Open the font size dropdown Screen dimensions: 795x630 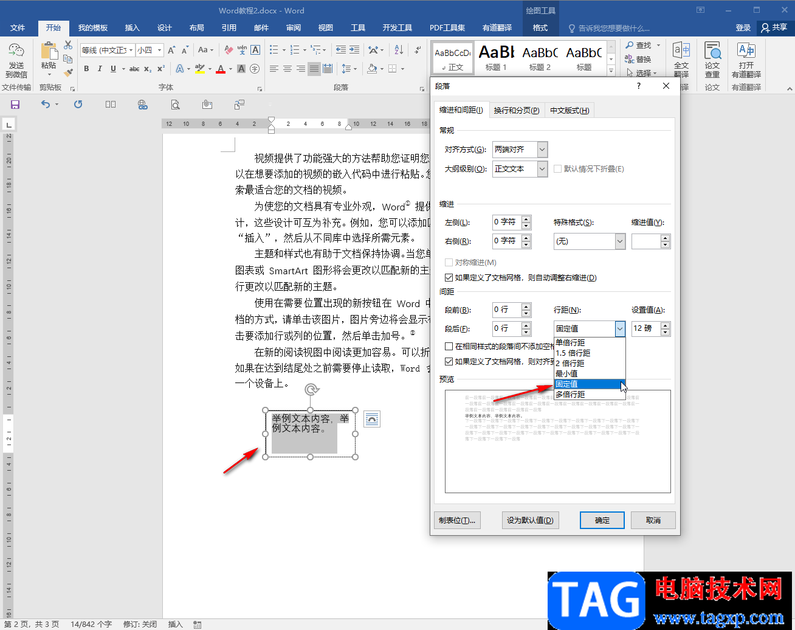click(159, 50)
